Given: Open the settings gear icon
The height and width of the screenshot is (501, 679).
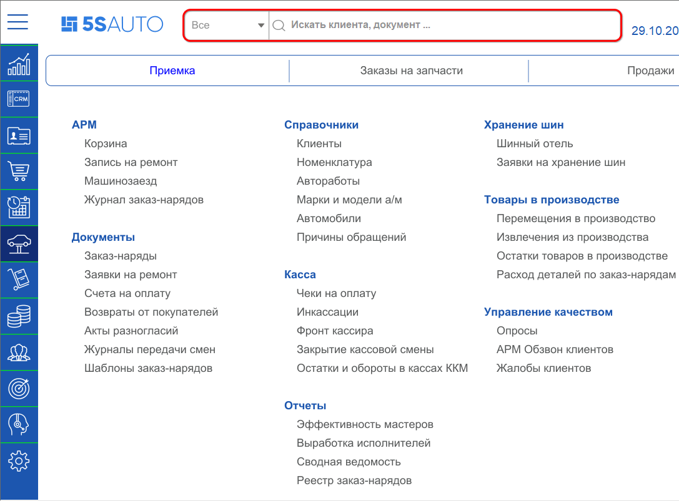Looking at the screenshot, I should pos(19,460).
